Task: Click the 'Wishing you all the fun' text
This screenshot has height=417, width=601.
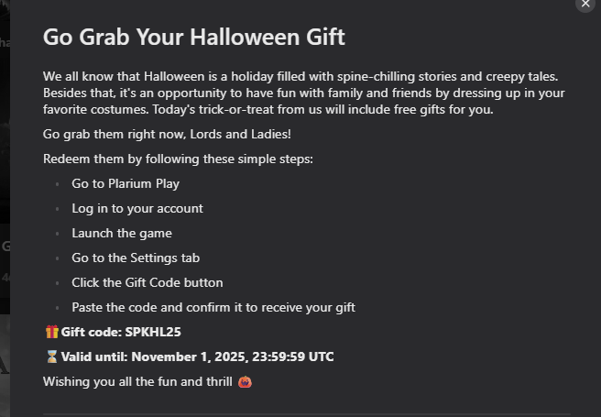Action: click(x=137, y=381)
